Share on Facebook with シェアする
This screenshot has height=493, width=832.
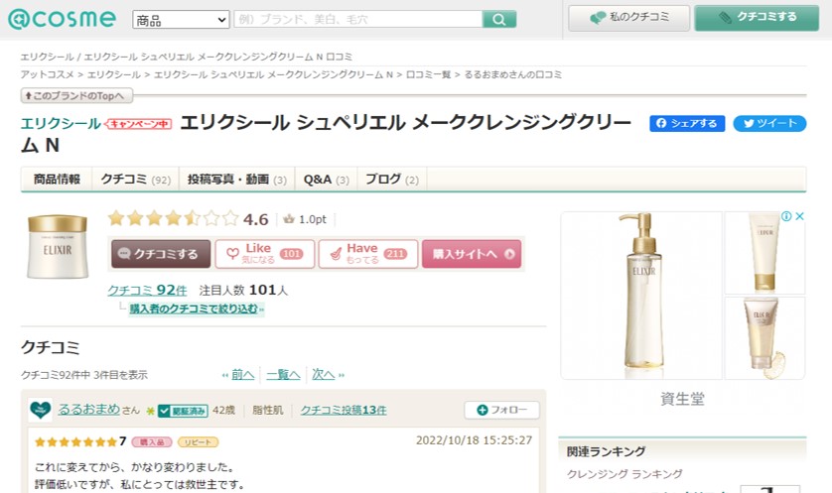click(687, 124)
